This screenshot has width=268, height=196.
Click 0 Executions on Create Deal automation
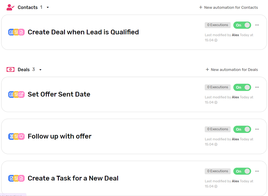(x=217, y=25)
